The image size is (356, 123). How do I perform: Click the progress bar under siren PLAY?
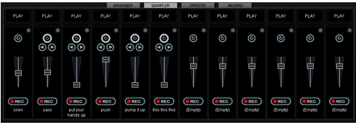(18, 25)
